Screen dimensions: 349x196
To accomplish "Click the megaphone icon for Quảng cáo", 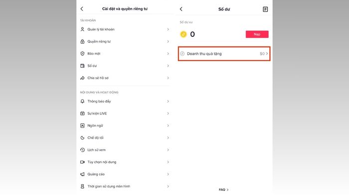I will (82, 174).
